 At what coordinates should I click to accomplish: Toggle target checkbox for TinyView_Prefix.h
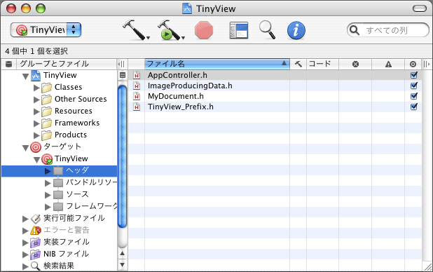(x=413, y=107)
